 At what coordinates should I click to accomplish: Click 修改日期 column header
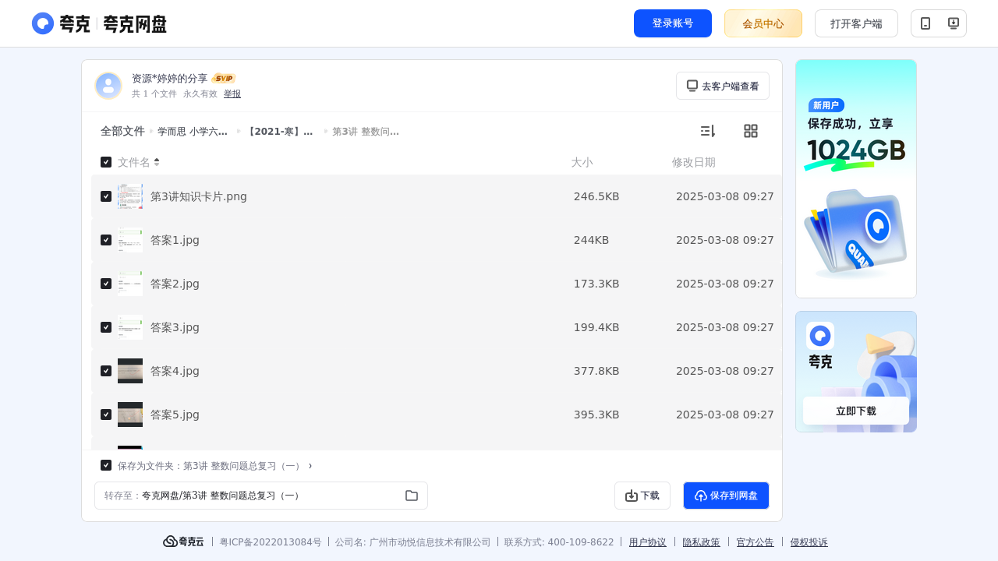pos(694,162)
